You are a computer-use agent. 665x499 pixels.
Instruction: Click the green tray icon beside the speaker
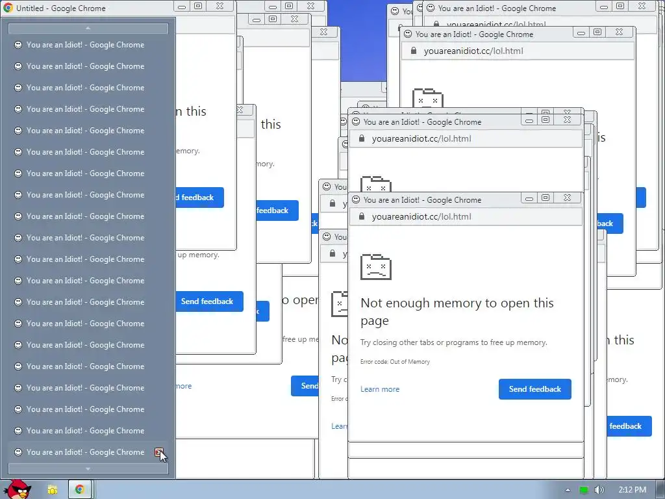pyautogui.click(x=584, y=490)
